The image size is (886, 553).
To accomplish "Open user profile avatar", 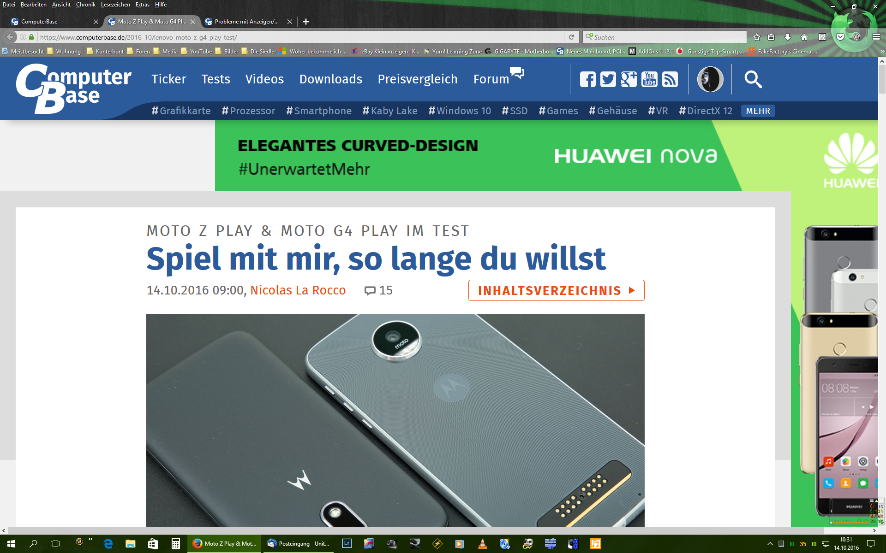I will click(x=710, y=79).
